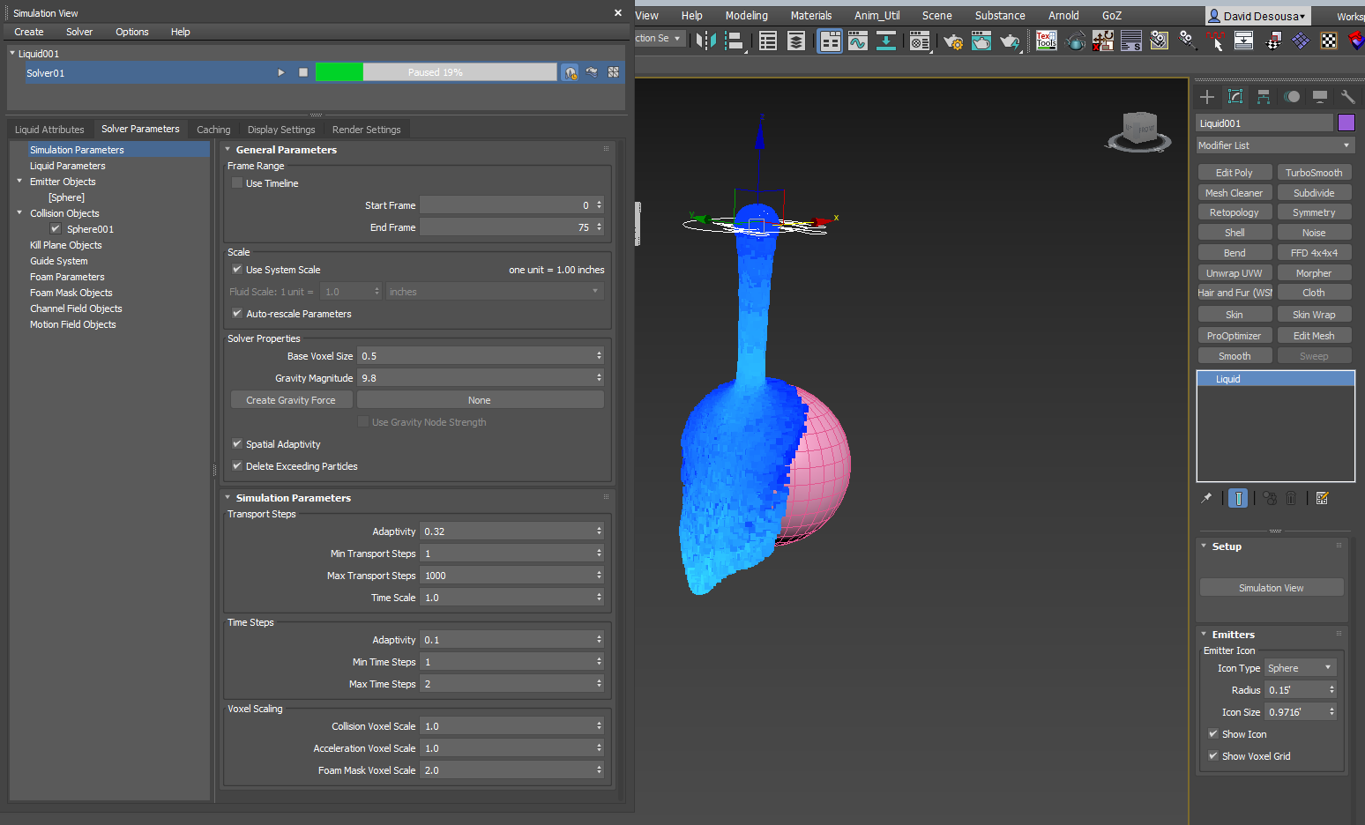The width and height of the screenshot is (1365, 825).
Task: Uncheck Spatial Adaptivity option
Action: (x=237, y=443)
